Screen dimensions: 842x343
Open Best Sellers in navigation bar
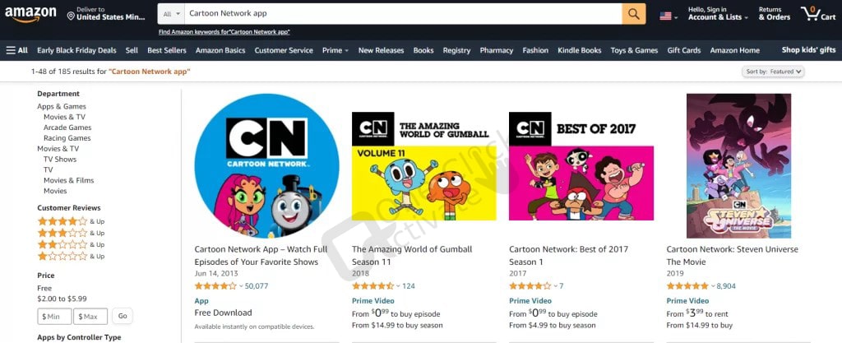(166, 50)
